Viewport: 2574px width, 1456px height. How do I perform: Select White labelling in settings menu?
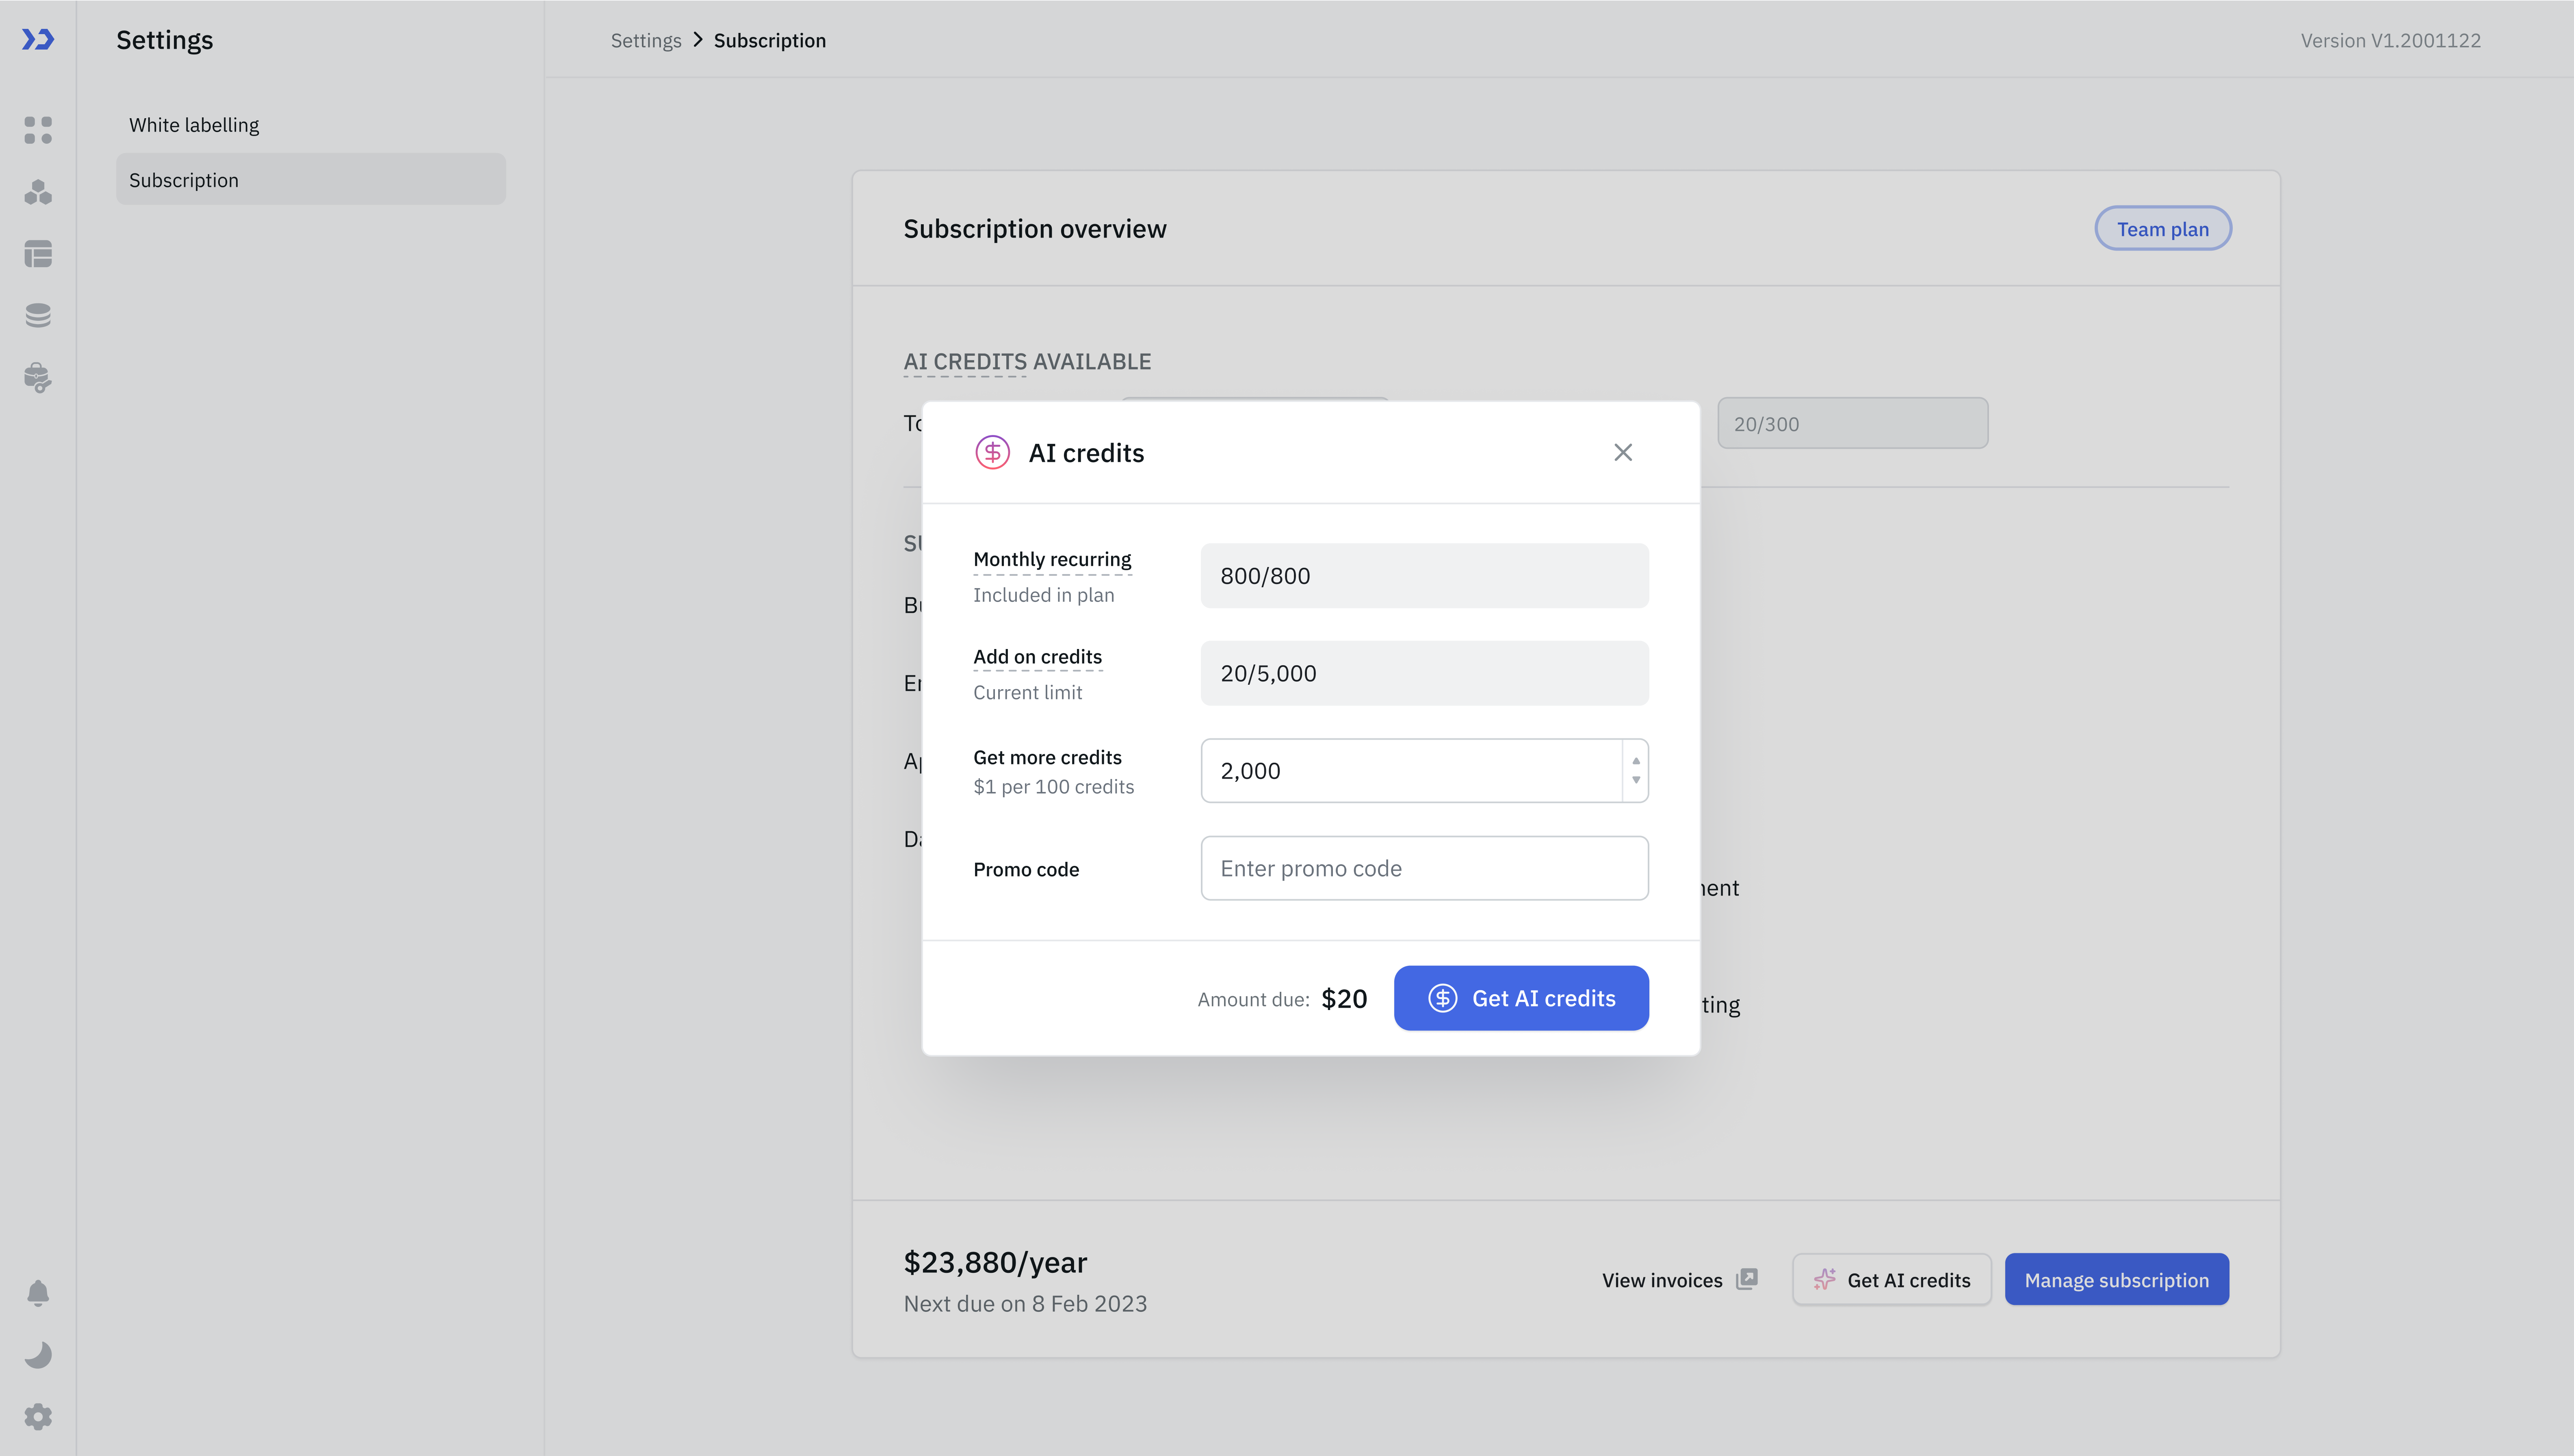pyautogui.click(x=194, y=125)
